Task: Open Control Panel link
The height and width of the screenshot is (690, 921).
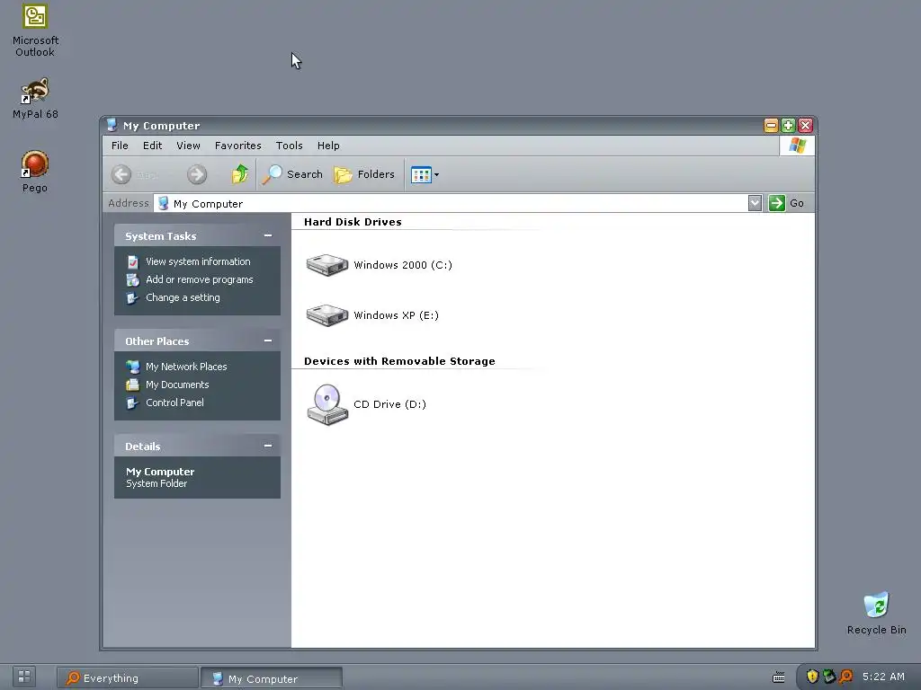Action: tap(174, 402)
